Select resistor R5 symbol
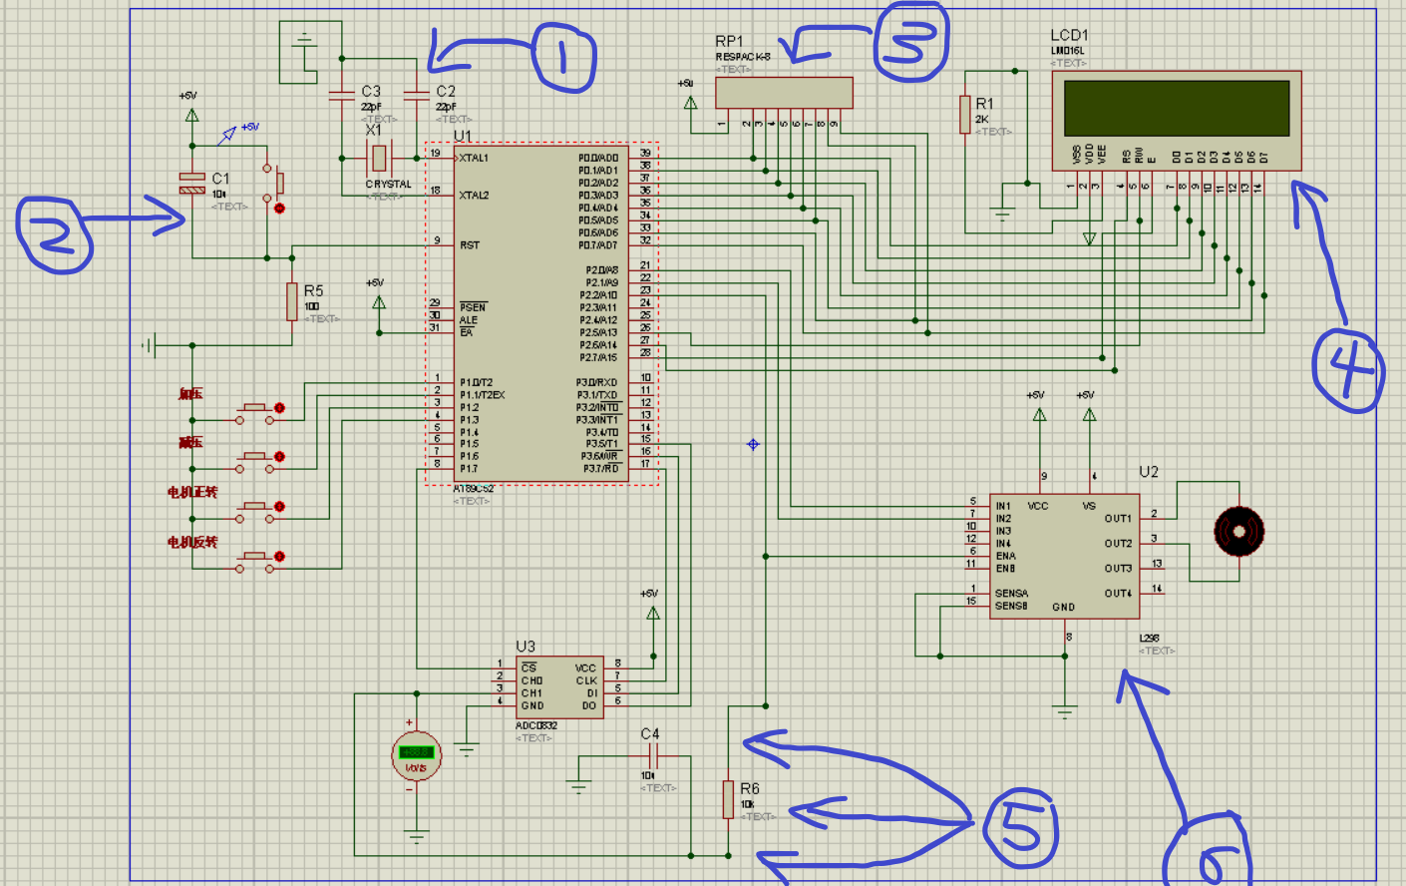 coord(292,301)
